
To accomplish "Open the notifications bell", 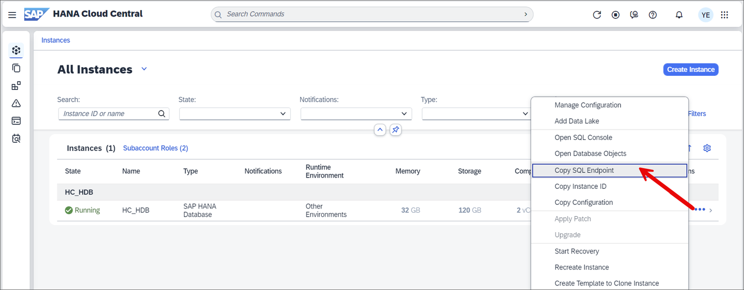I will point(679,14).
